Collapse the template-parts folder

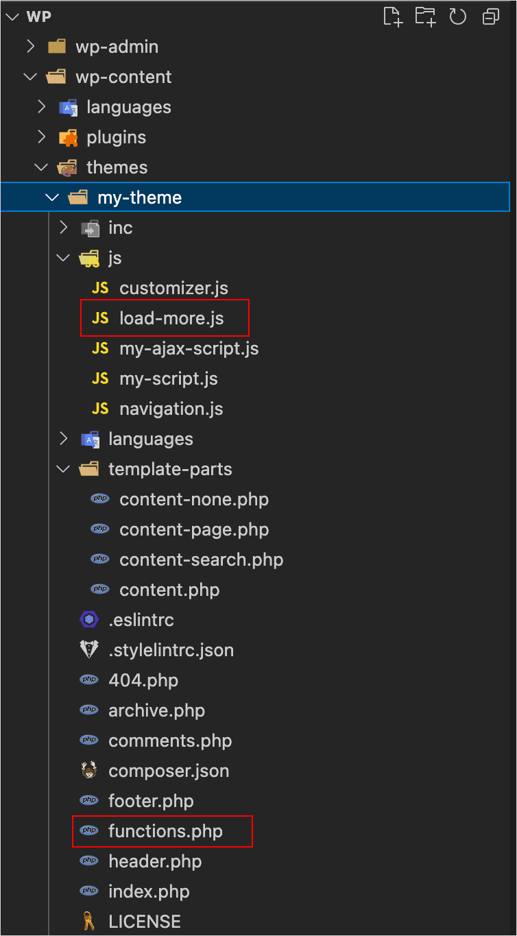(63, 469)
